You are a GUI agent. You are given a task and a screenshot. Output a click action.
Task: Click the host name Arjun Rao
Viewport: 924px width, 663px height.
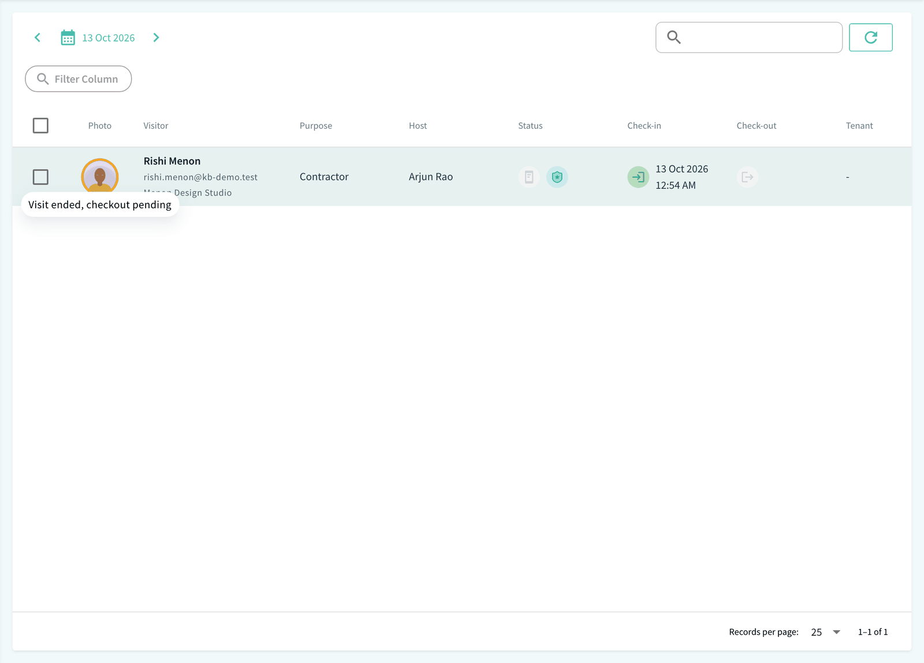(x=431, y=177)
